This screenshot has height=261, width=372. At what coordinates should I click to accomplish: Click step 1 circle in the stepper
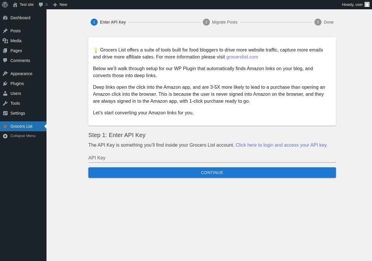click(94, 22)
